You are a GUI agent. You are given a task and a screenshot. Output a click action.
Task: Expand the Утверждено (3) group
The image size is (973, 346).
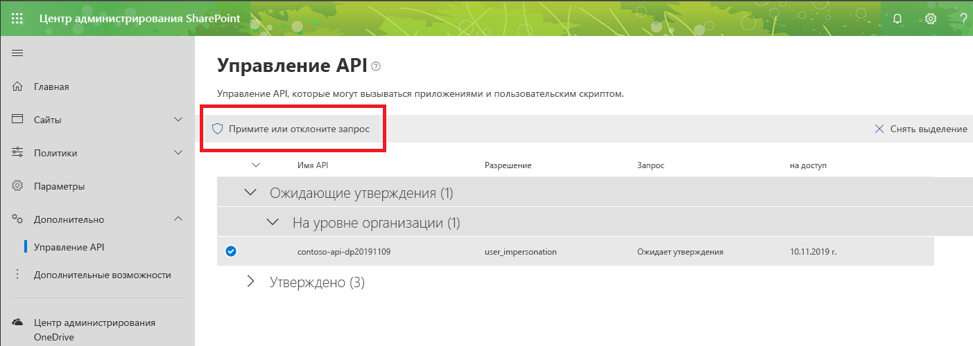(251, 282)
